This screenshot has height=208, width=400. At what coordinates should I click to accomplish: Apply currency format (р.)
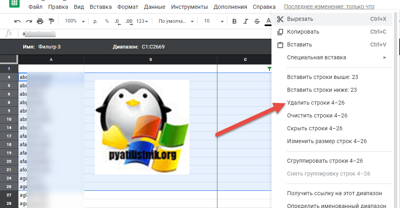click(x=95, y=21)
